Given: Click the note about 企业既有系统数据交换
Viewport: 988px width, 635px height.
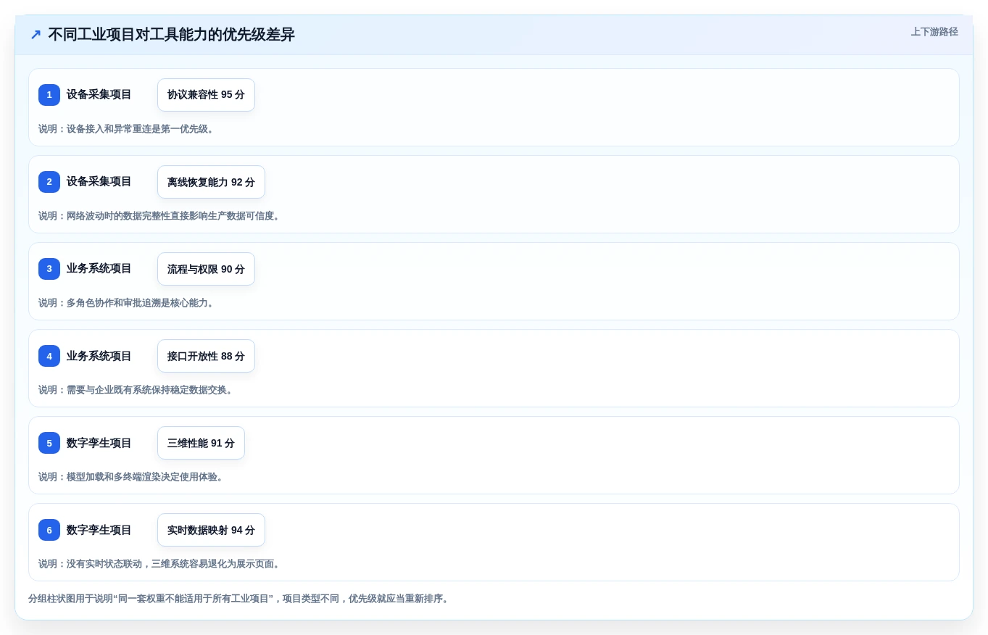Looking at the screenshot, I should coord(137,390).
